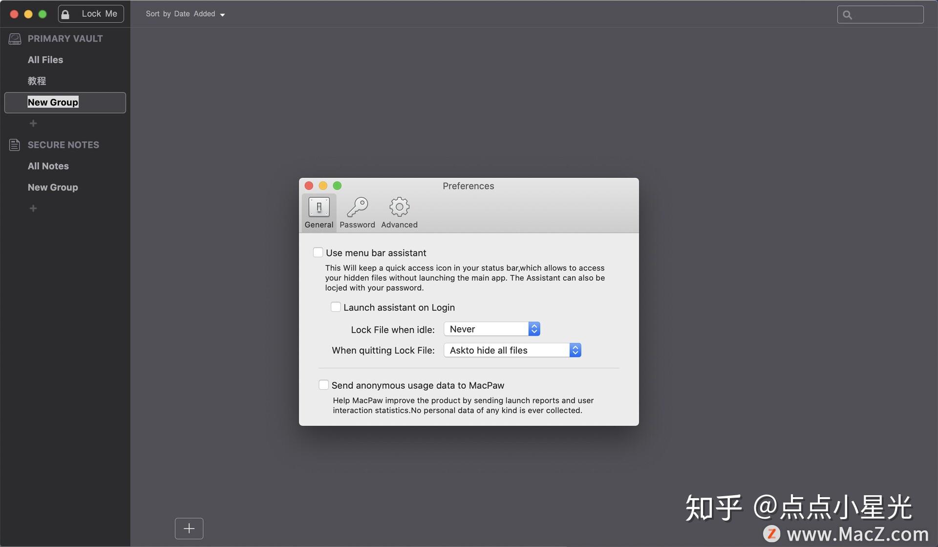Enable Send anonymous usage data to MacPaw
938x547 pixels.
click(323, 385)
